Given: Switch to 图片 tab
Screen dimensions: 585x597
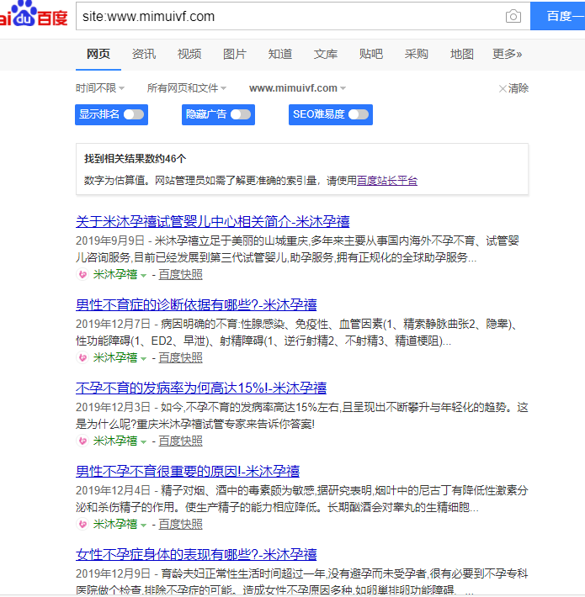Looking at the screenshot, I should tap(234, 54).
